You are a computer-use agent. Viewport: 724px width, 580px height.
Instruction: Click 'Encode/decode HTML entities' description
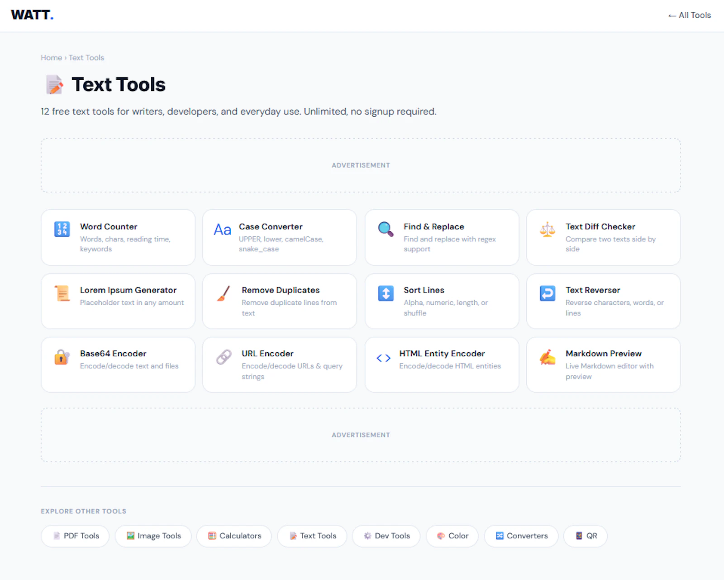[x=450, y=366]
